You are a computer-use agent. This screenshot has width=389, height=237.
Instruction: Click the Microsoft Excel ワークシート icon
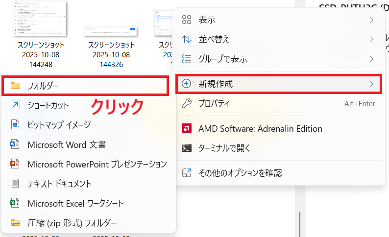click(15, 203)
